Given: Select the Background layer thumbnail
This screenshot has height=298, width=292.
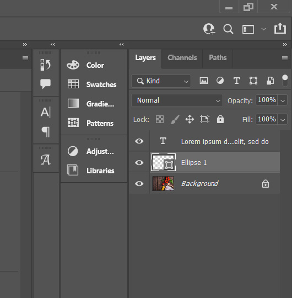Looking at the screenshot, I should 163,183.
